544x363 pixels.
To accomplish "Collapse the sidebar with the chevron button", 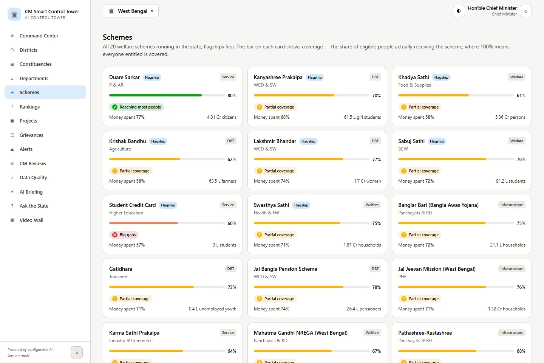I will 77,353.
